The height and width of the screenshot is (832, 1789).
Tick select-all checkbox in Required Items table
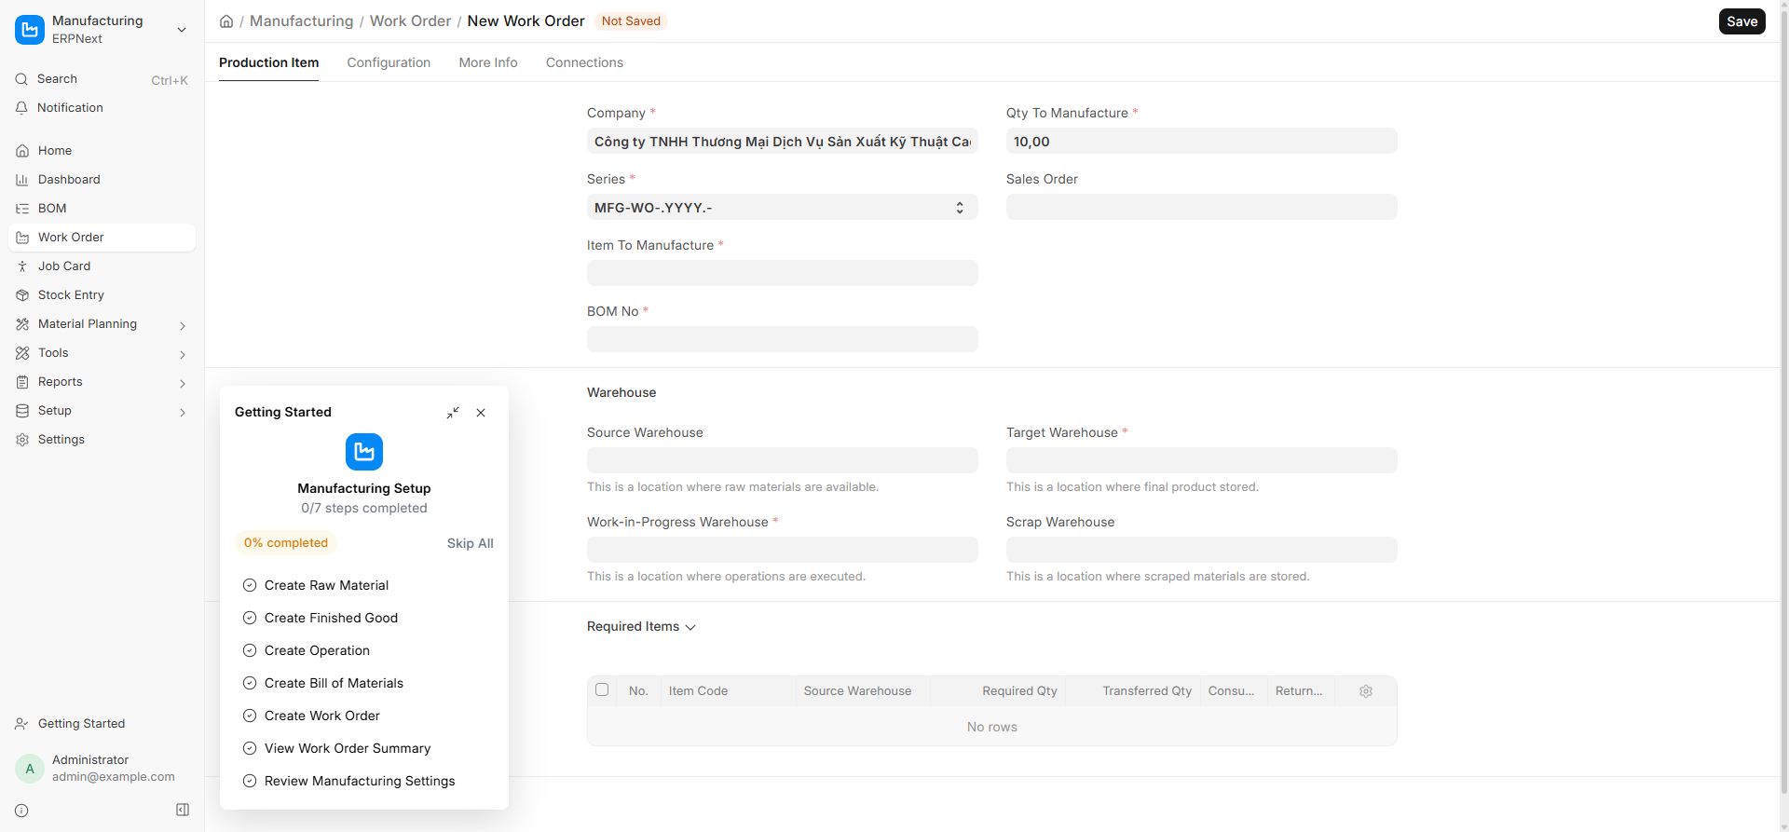click(x=602, y=690)
